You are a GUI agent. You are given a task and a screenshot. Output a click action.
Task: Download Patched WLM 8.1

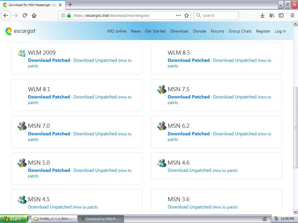click(49, 97)
